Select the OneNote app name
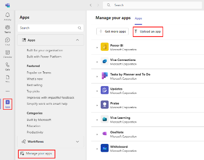Image resolution: width=204 pixels, height=160 pixels. click(x=117, y=132)
